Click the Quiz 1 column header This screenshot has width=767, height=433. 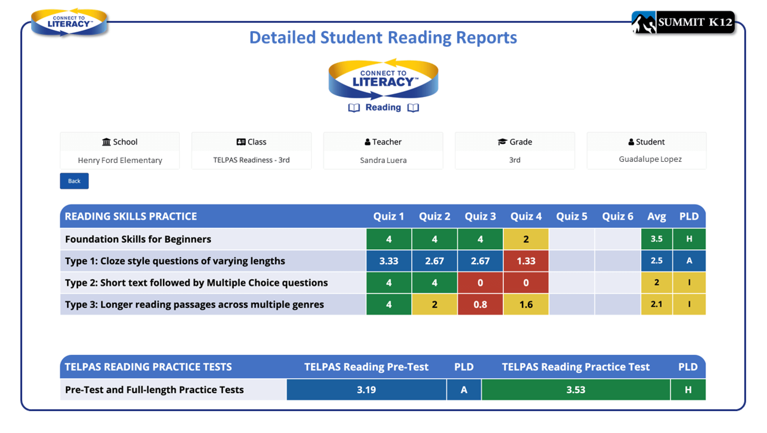point(388,216)
